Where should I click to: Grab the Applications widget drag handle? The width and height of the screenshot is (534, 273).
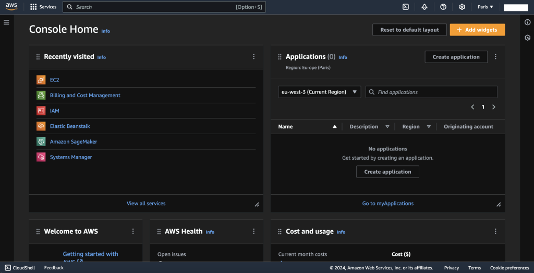coord(280,57)
